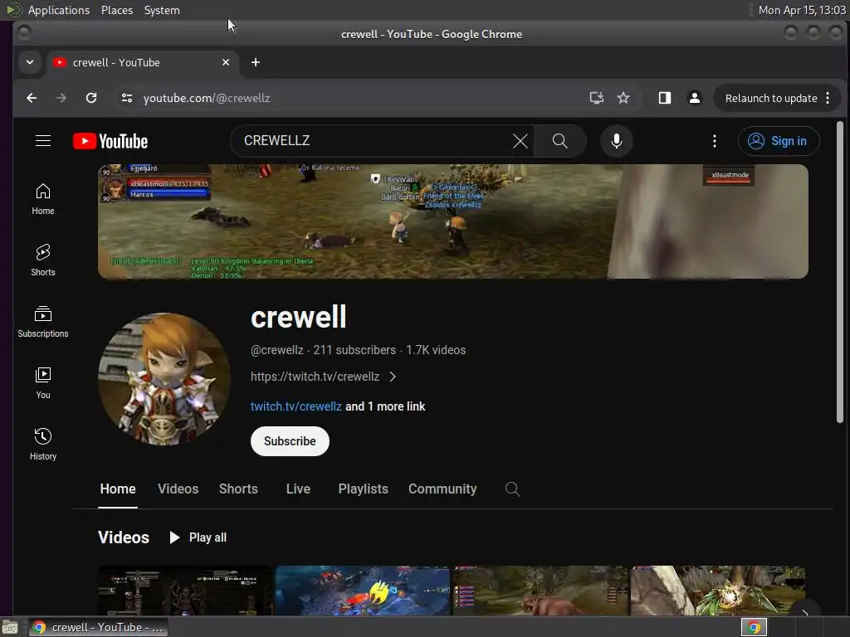Click 'and 1 more link'
The height and width of the screenshot is (637, 850).
pyautogui.click(x=385, y=406)
